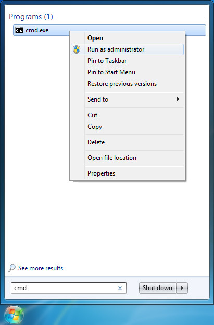The width and height of the screenshot is (214, 325).
Task: Open the Windows Start orb
Action: (x=14, y=316)
